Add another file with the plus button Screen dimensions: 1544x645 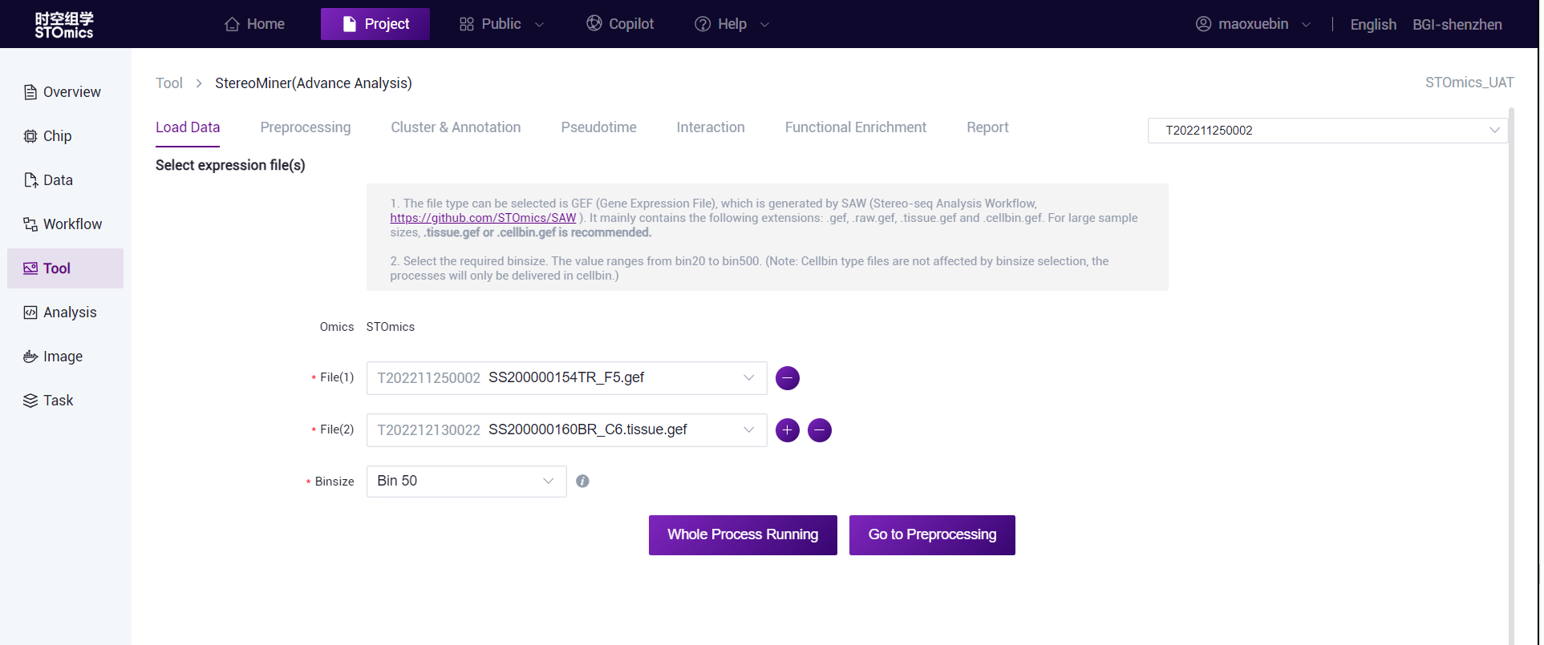pos(788,430)
